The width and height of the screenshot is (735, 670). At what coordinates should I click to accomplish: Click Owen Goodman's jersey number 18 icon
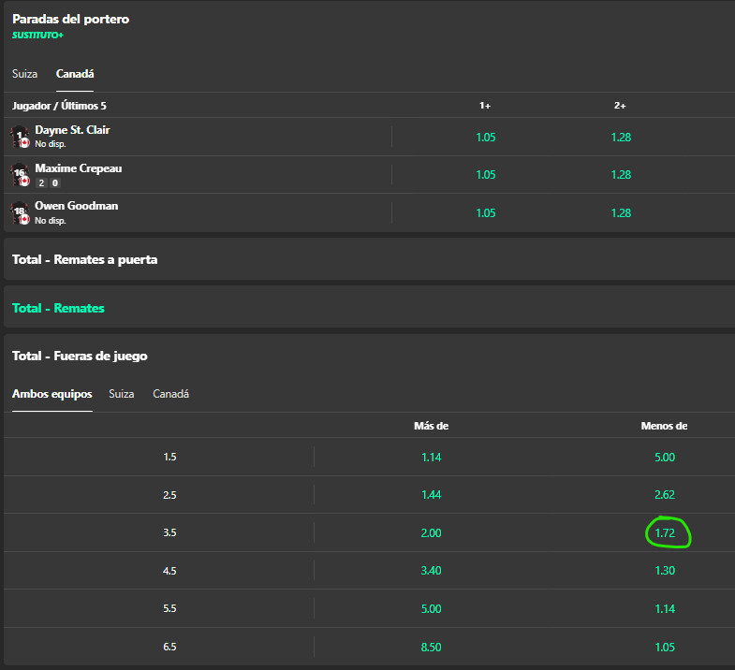pyautogui.click(x=20, y=212)
